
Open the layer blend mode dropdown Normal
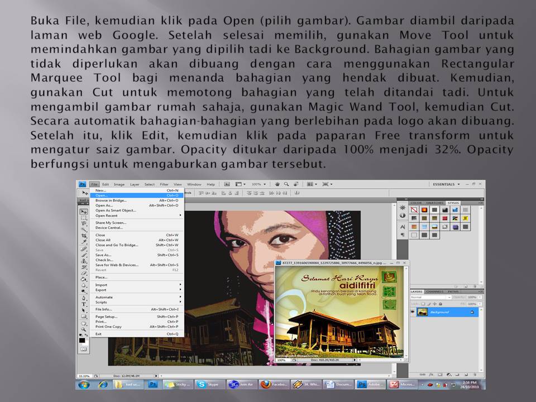coord(430,298)
